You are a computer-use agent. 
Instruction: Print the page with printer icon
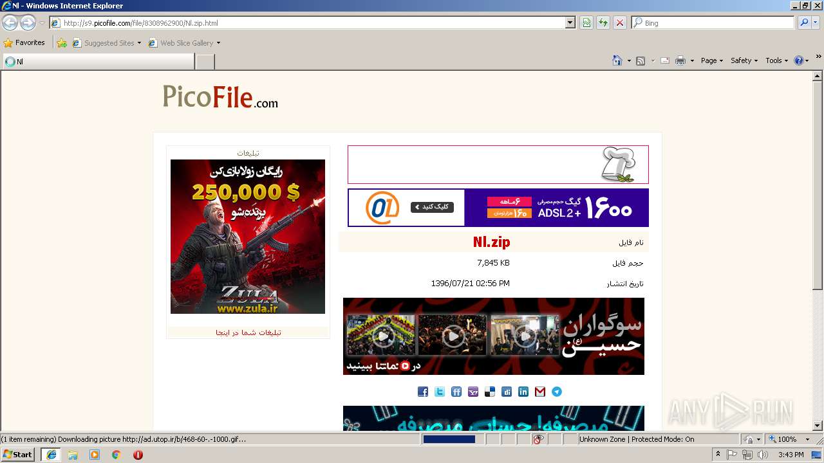[x=680, y=60]
